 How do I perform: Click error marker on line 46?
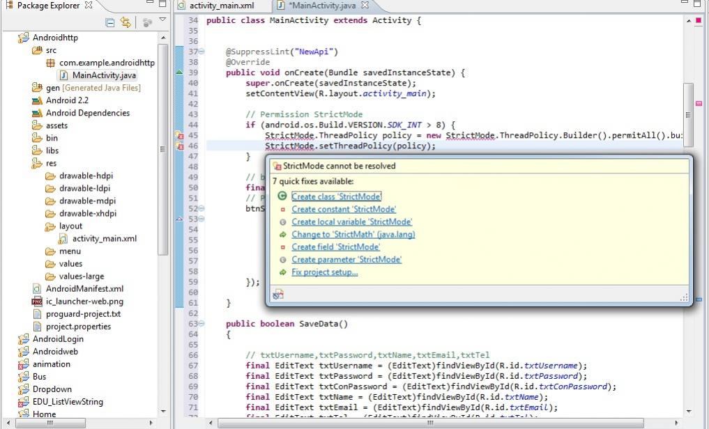click(179, 146)
